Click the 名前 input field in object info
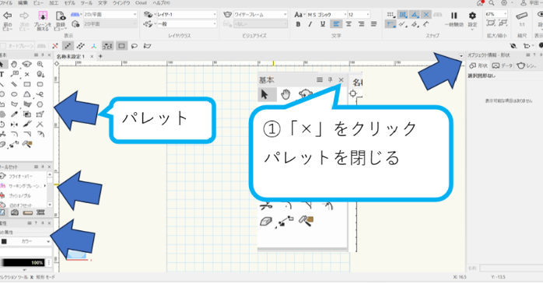 click(x=511, y=268)
